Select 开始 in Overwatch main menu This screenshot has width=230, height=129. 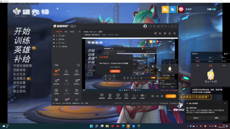pyautogui.click(x=22, y=31)
